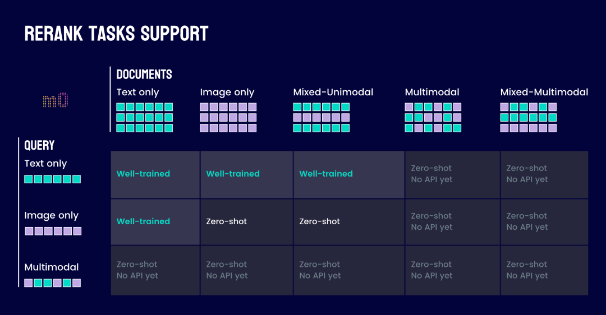Click Zero-shot cell for image query, Mixed-Unimodal
Image resolution: width=606 pixels, height=315 pixels.
pos(349,222)
